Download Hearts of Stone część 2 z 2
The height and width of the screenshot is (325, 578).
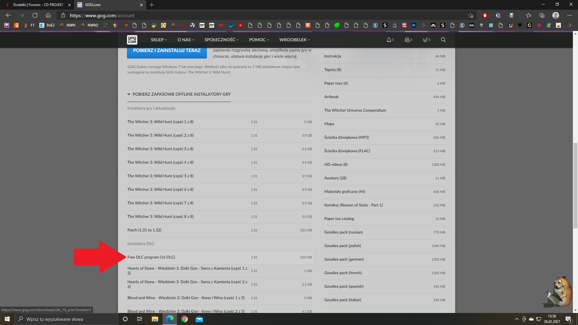[x=219, y=284]
